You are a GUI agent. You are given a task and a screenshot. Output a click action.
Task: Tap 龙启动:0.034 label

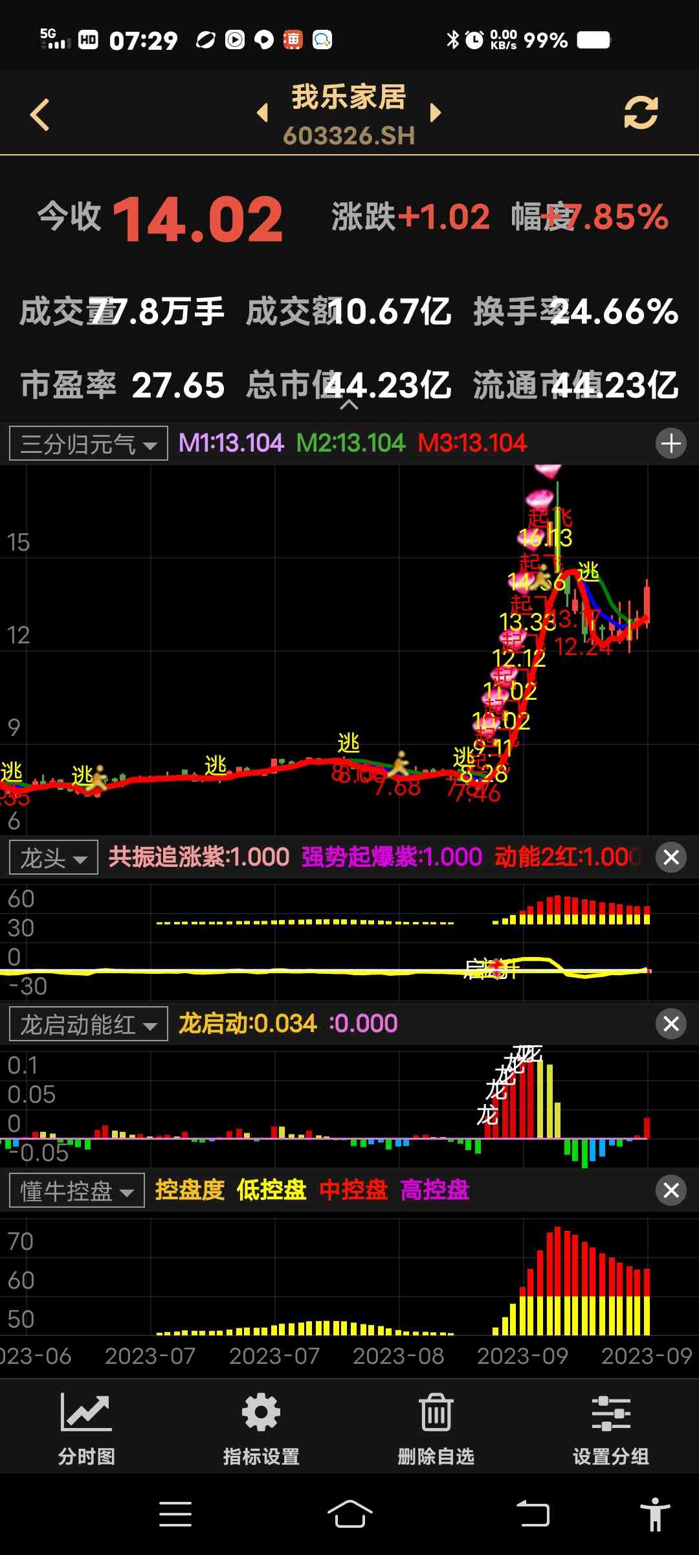(247, 1024)
